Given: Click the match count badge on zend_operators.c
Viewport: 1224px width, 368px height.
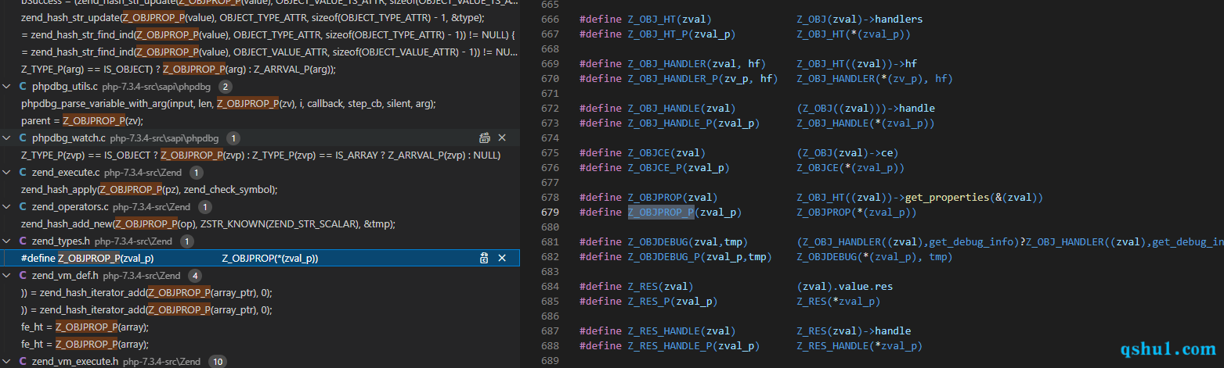Looking at the screenshot, I should click(x=204, y=206).
